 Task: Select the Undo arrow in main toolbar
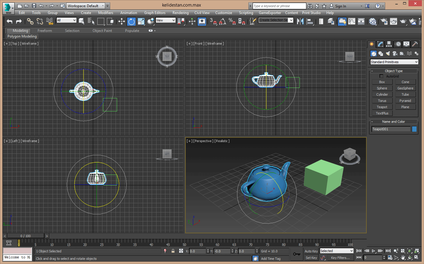(x=10, y=21)
